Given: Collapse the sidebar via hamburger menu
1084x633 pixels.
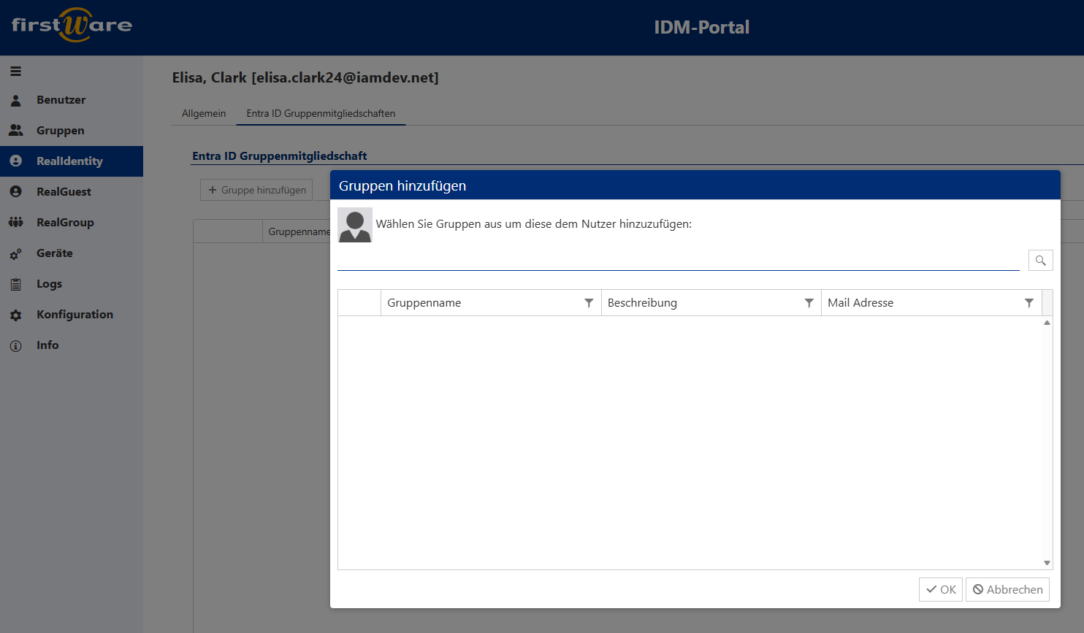Looking at the screenshot, I should (15, 71).
